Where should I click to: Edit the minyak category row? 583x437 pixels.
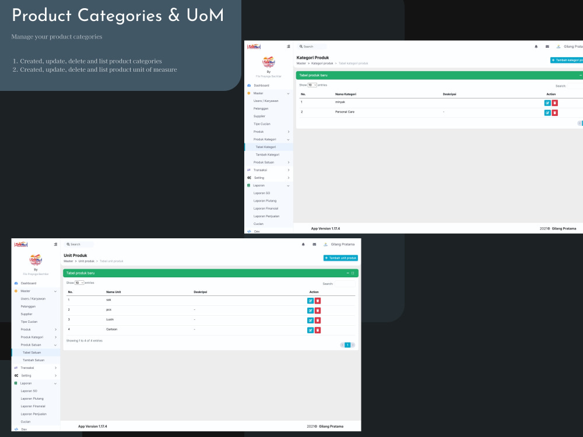(x=547, y=103)
